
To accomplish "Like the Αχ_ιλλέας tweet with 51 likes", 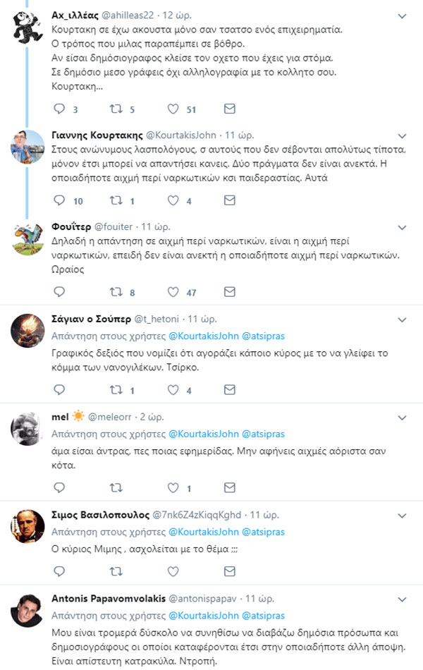I will [x=173, y=109].
